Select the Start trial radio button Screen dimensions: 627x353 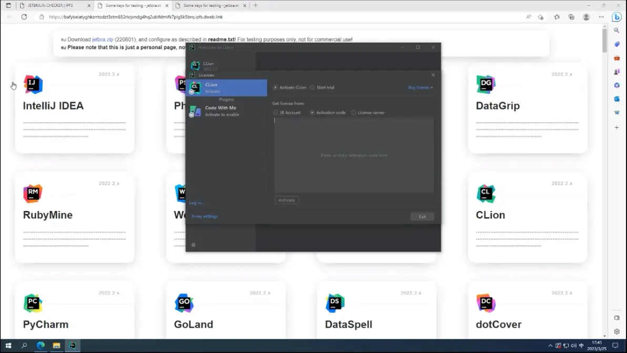pyautogui.click(x=312, y=87)
